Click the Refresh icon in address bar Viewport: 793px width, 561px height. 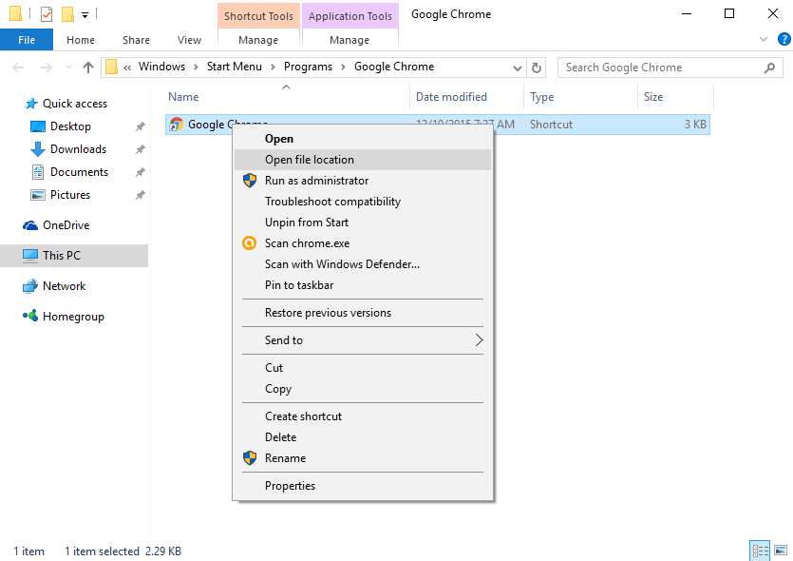click(x=537, y=68)
